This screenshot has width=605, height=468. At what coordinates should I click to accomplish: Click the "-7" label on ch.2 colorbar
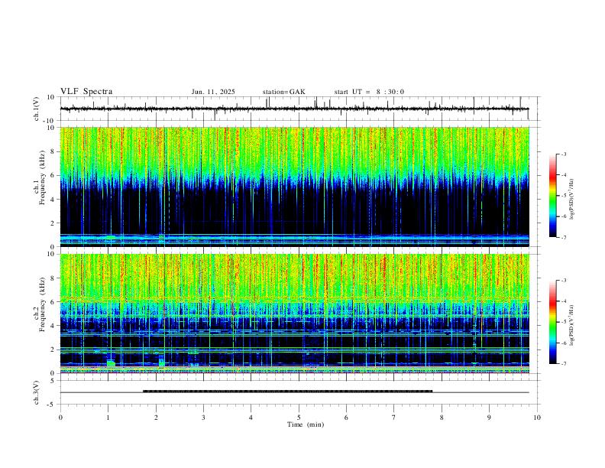pyautogui.click(x=563, y=364)
